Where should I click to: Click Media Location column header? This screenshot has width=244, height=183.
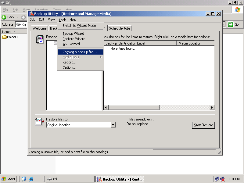click(x=196, y=43)
